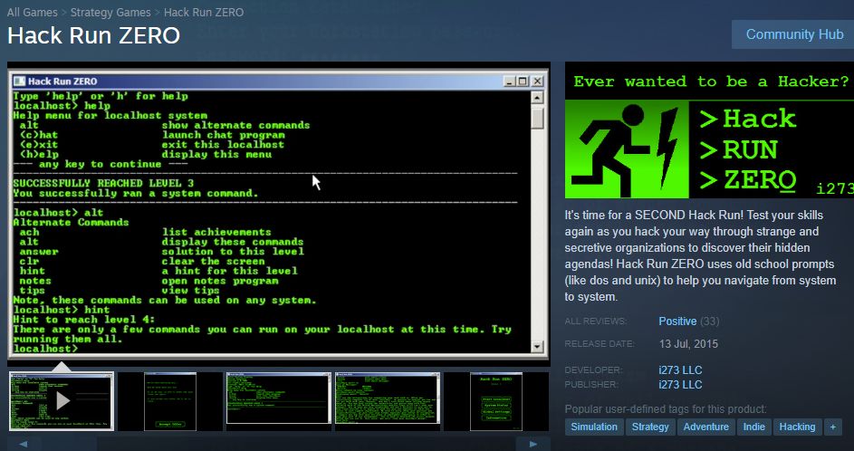
Task: Open the Community Hub button
Action: tap(794, 34)
